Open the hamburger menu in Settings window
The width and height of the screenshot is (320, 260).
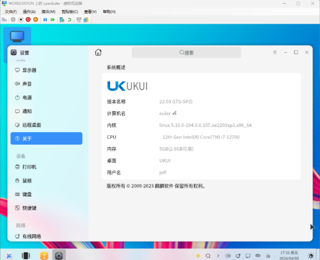point(275,53)
